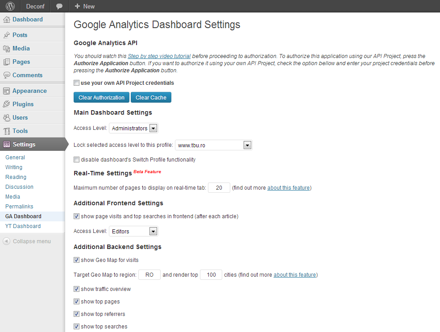This screenshot has height=332, width=440.
Task: Enable use your own API Project credentials
Action: click(x=76, y=83)
